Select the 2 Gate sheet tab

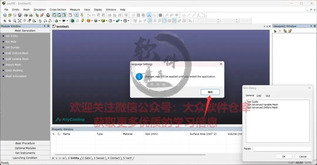pyautogui.click(x=86, y=158)
